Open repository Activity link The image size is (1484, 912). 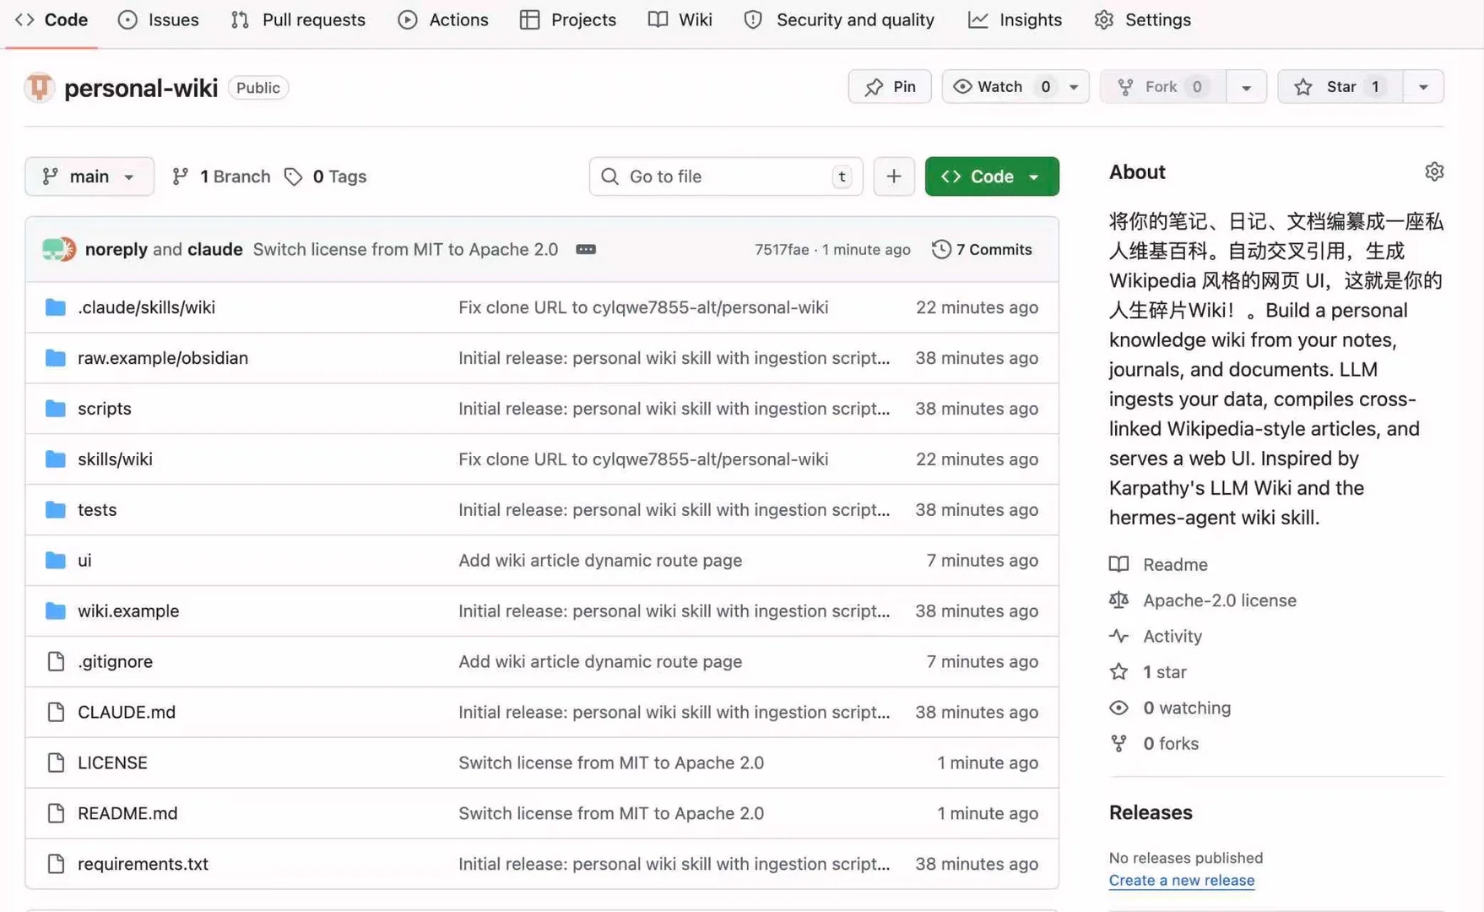point(1156,636)
